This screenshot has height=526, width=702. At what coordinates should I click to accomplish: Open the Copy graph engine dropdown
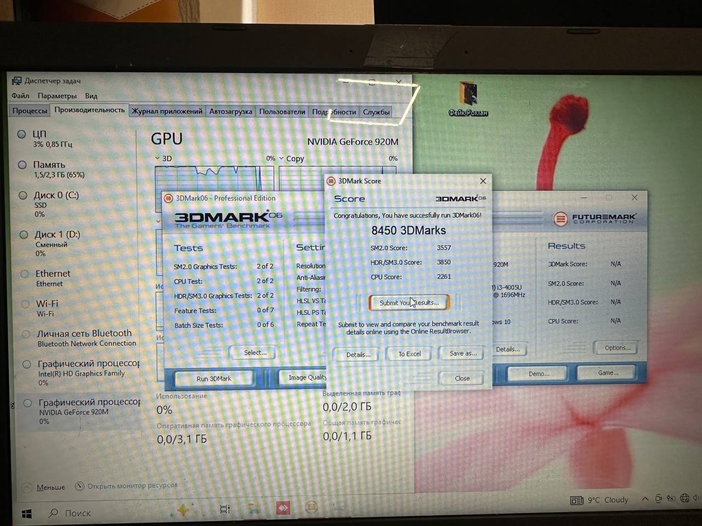click(x=291, y=158)
